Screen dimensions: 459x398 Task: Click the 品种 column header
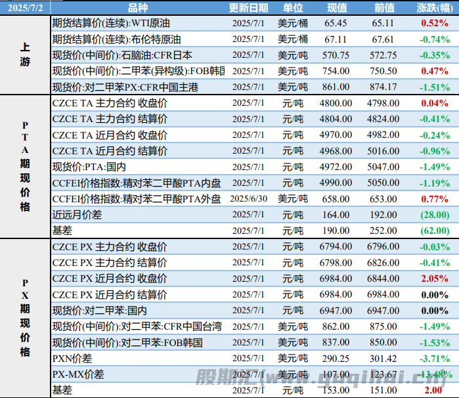coord(138,7)
